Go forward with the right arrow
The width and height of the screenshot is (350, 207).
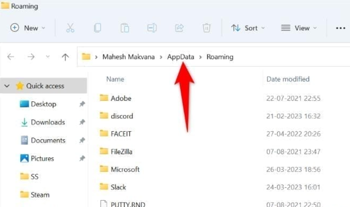point(31,57)
